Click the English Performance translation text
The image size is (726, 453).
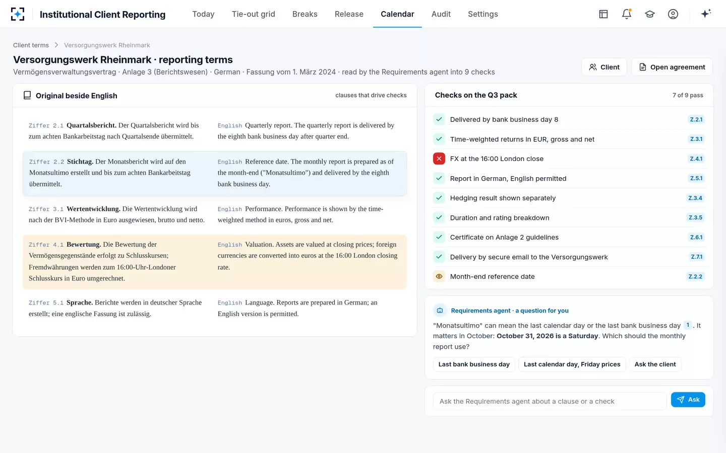(300, 214)
